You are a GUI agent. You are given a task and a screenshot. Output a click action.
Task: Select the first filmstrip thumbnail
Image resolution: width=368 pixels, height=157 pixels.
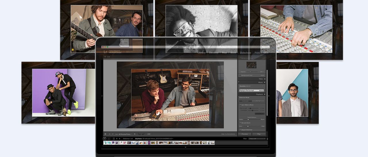105,143
